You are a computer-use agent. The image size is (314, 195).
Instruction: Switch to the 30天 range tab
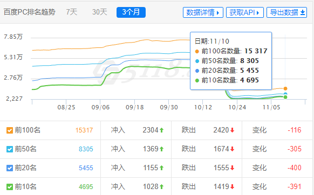click(x=99, y=12)
